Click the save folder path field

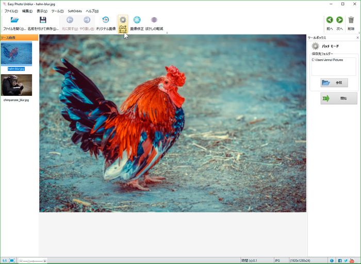pos(333,67)
